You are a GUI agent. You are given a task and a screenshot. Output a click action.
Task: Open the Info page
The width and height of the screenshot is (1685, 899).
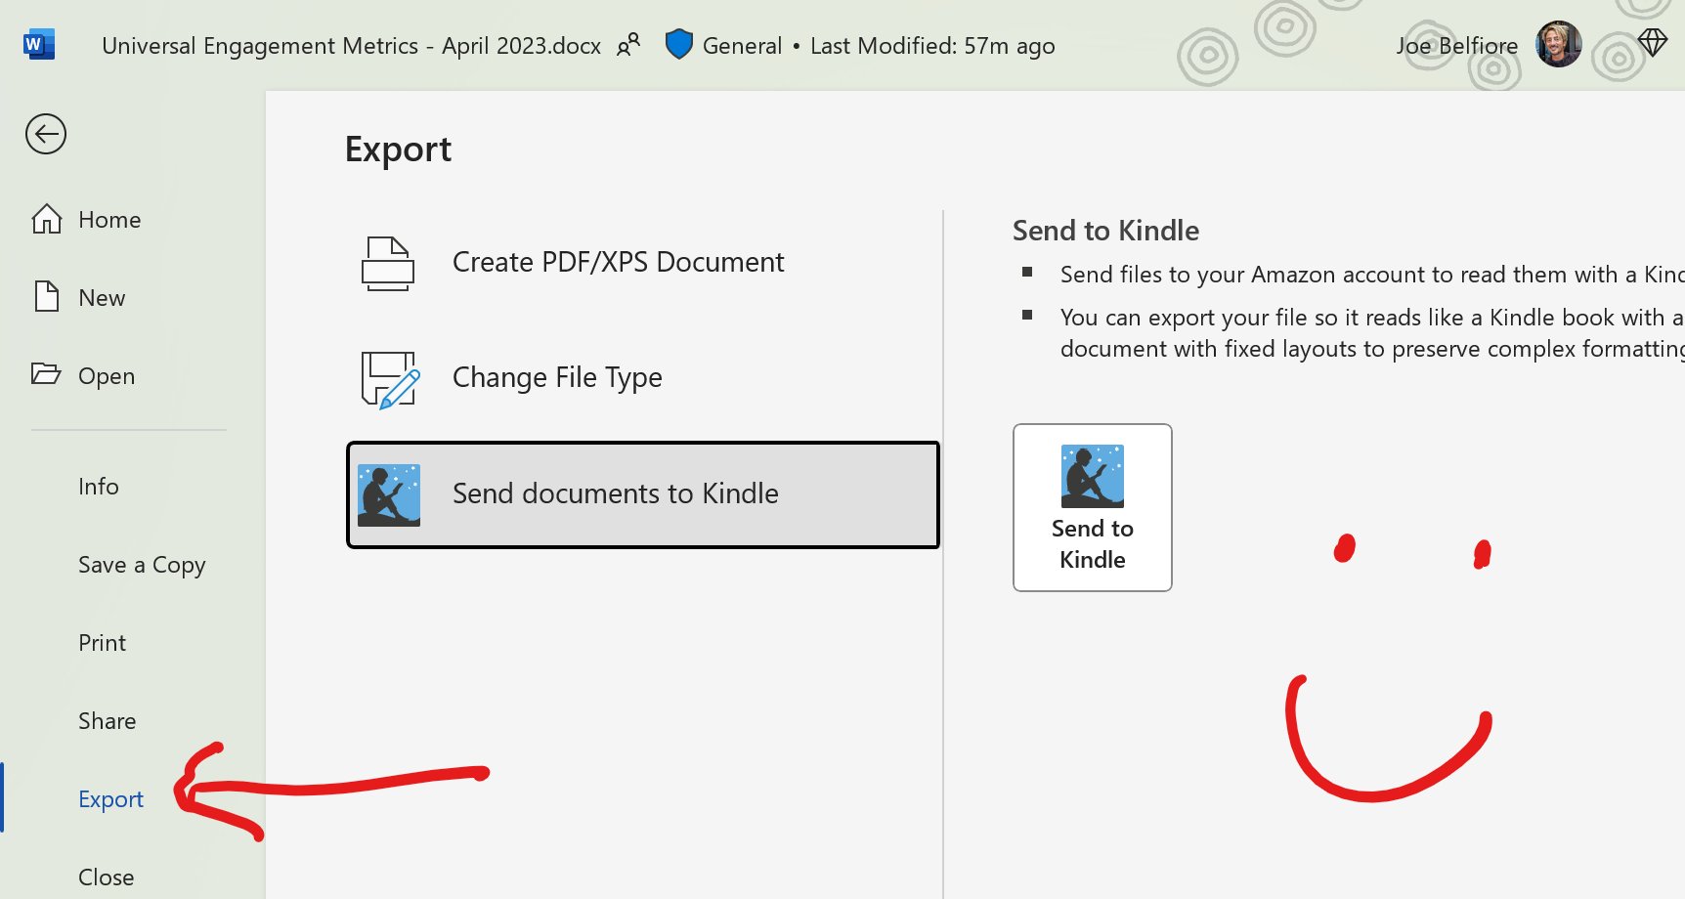tap(98, 487)
